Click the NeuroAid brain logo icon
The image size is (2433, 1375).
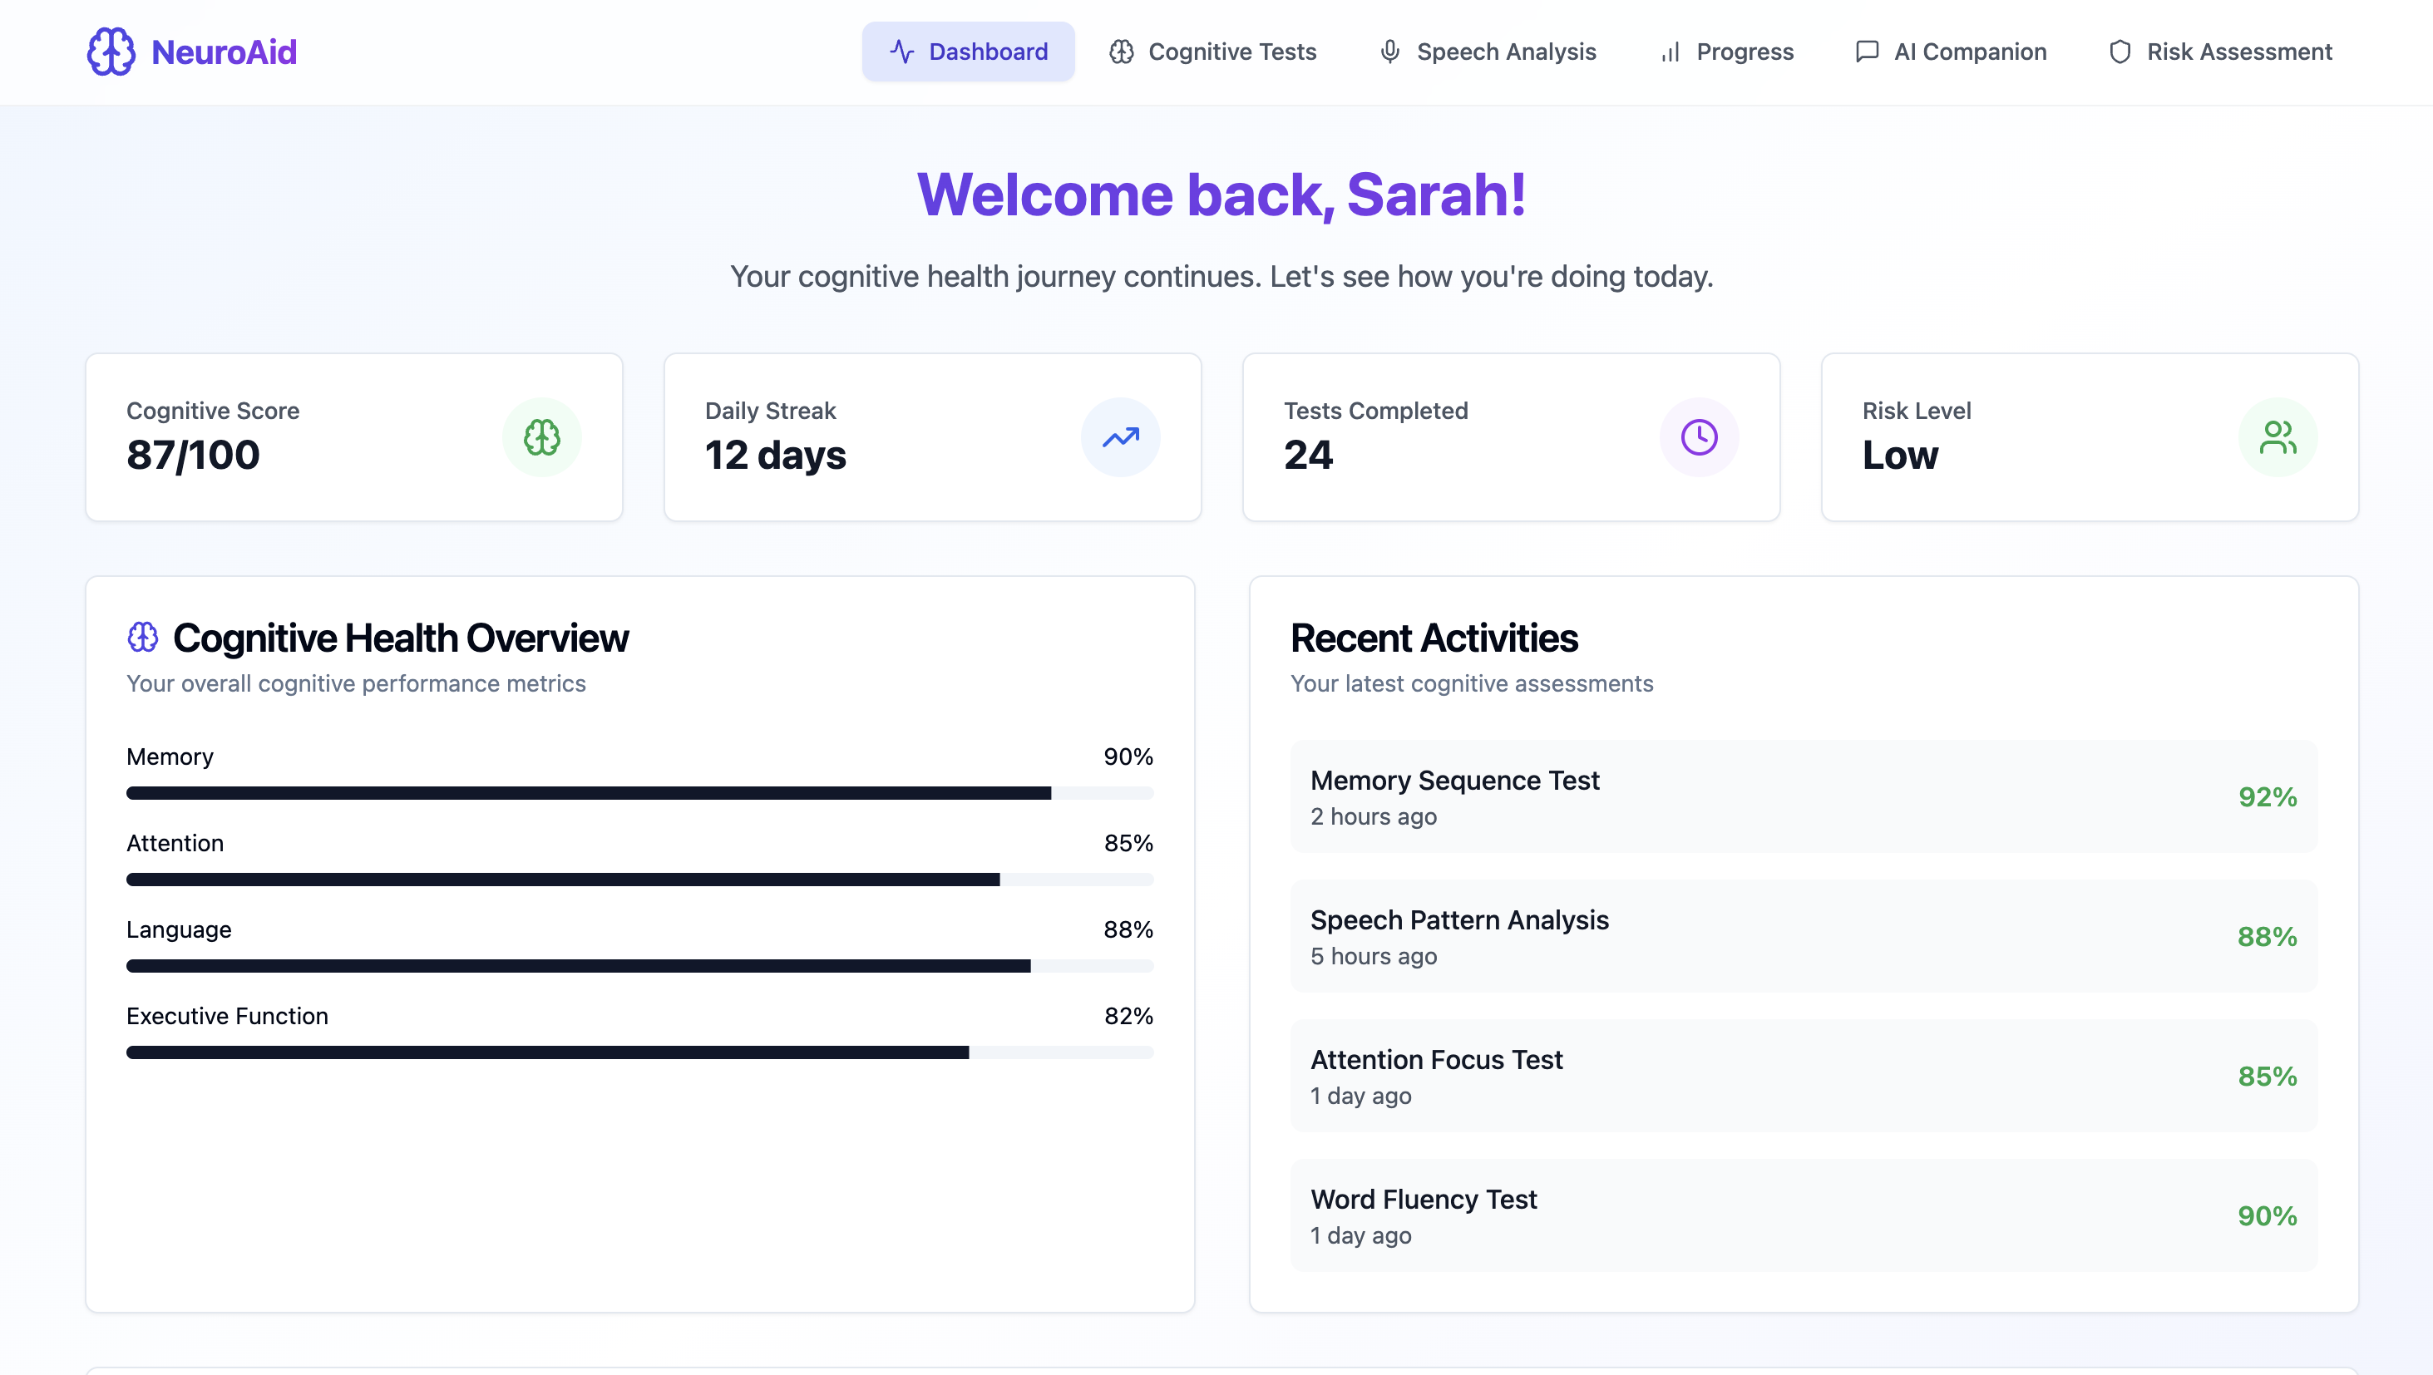tap(111, 51)
